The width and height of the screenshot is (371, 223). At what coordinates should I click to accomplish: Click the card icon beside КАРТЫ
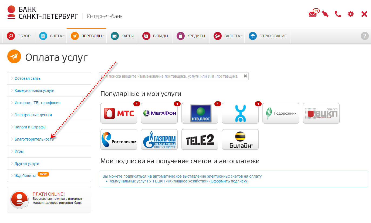pyautogui.click(x=115, y=36)
